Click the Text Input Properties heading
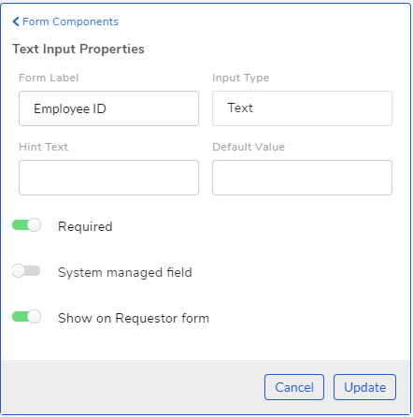413x417 pixels. 78,49
